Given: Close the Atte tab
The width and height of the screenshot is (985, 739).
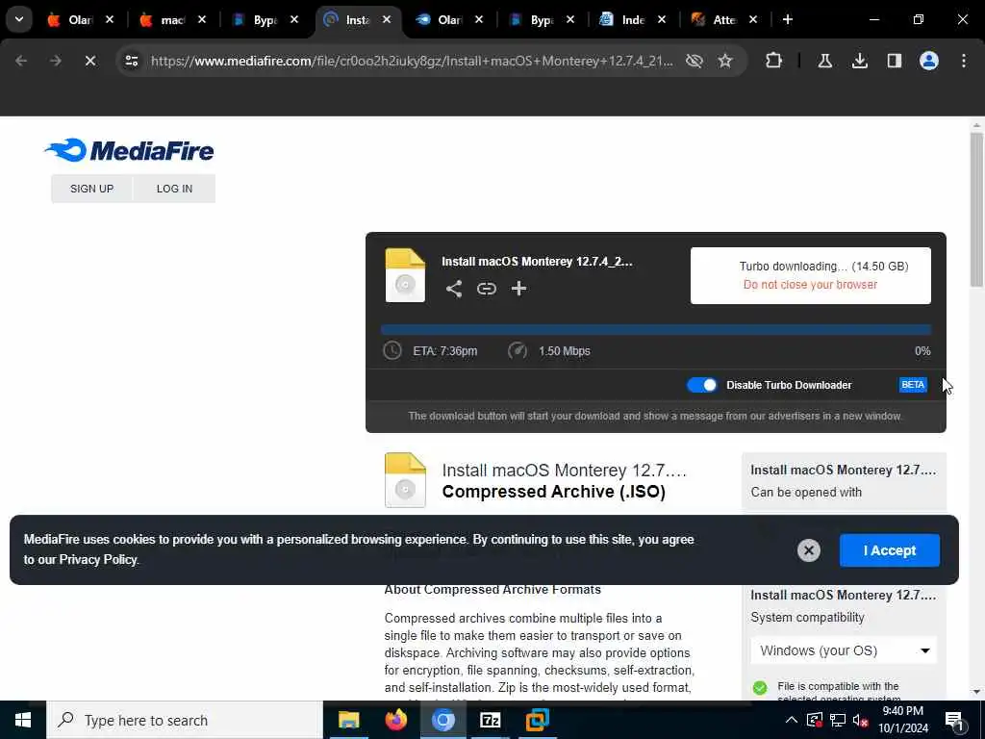Looking at the screenshot, I should click(x=753, y=19).
